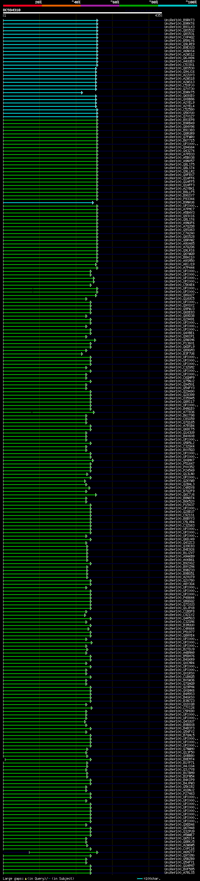Select hit label UniRef100_A7PD33
This screenshot has height=881, width=200.
179,154
